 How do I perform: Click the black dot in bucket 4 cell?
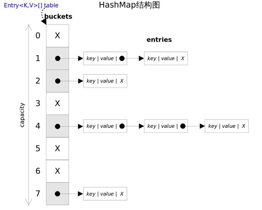(x=58, y=126)
